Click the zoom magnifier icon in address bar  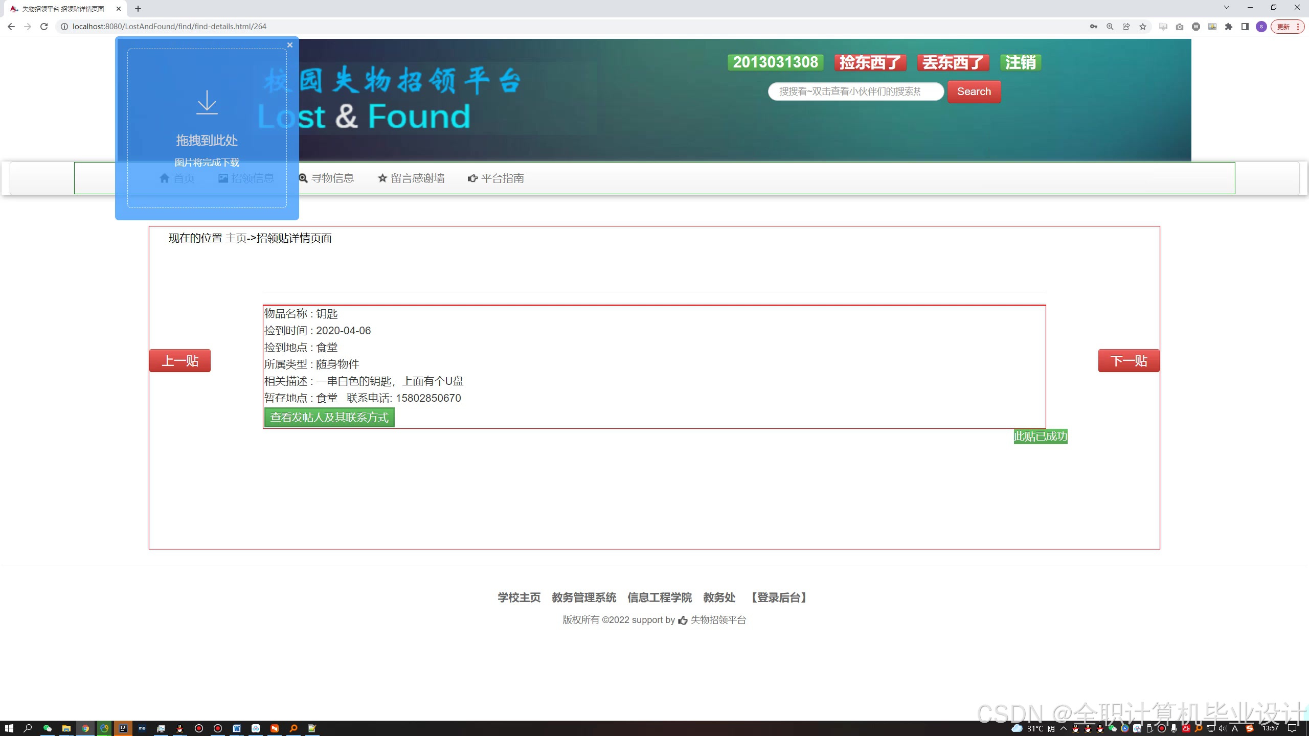point(1110,27)
